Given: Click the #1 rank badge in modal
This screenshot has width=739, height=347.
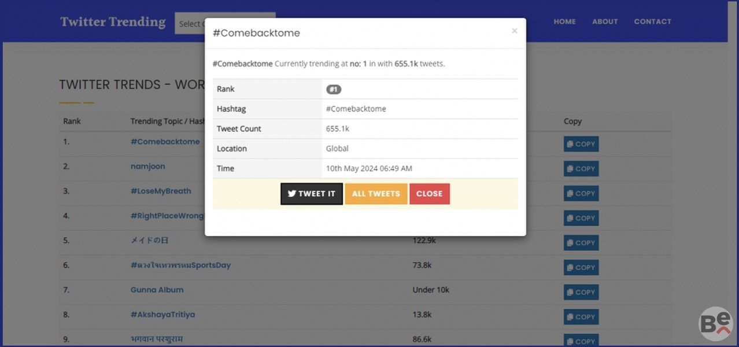Looking at the screenshot, I should pyautogui.click(x=334, y=89).
